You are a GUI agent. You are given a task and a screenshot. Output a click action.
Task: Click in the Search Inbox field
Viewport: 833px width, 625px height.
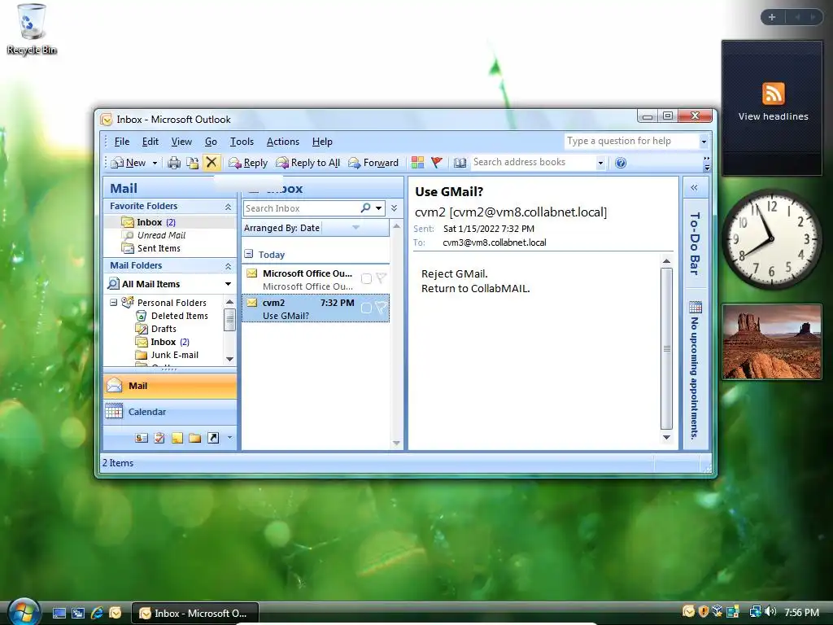pyautogui.click(x=301, y=208)
